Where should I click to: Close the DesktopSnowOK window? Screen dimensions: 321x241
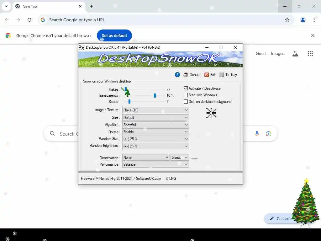tap(235, 47)
